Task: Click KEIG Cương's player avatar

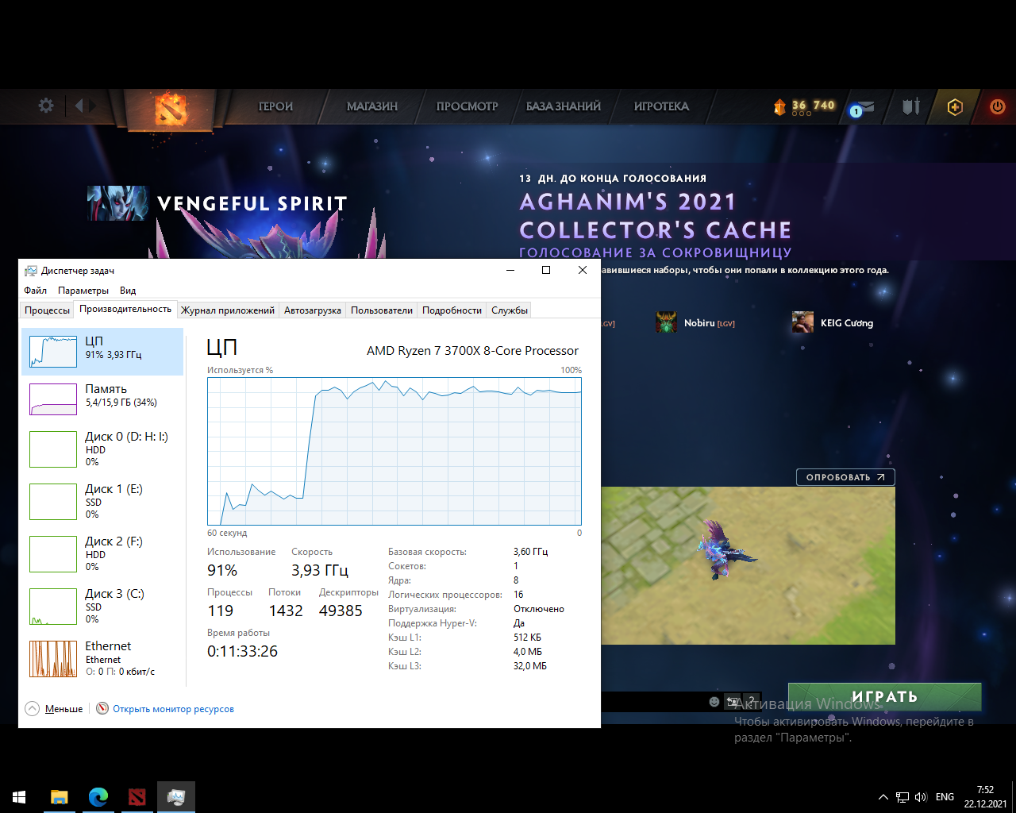Action: (802, 322)
